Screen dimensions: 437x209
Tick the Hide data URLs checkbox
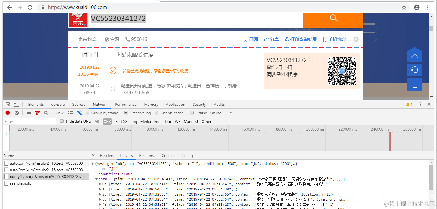coord(62,121)
